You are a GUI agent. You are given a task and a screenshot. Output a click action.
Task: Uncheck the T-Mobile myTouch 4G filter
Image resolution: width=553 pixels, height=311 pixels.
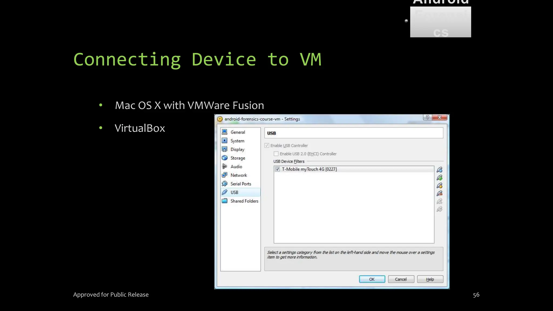277,169
